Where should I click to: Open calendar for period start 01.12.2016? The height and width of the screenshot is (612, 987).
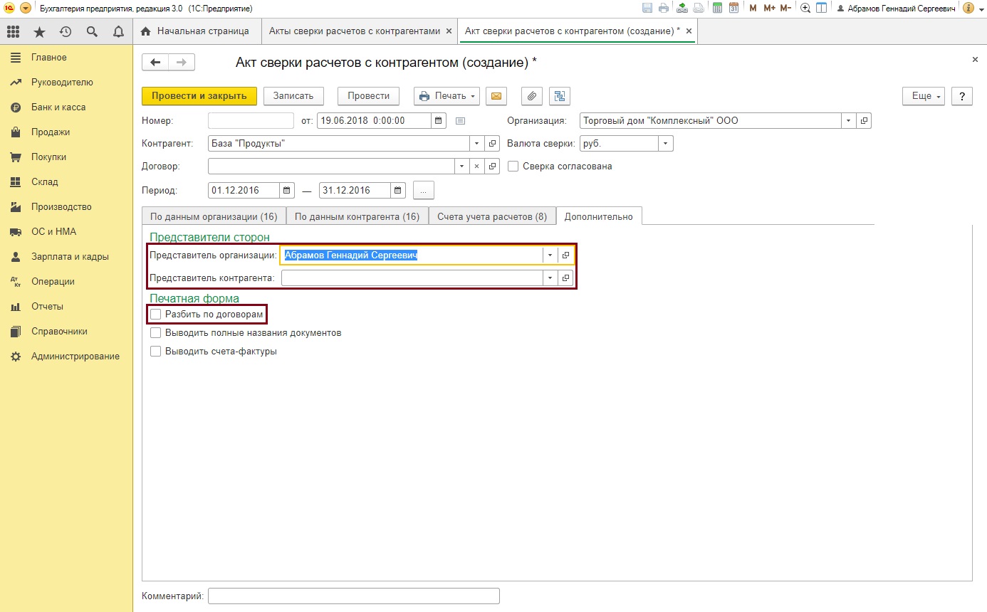click(287, 191)
